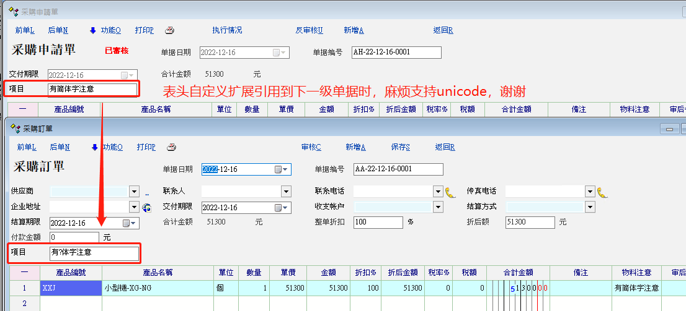
Task: Click 保存 to save the purchase order
Action: 400,147
